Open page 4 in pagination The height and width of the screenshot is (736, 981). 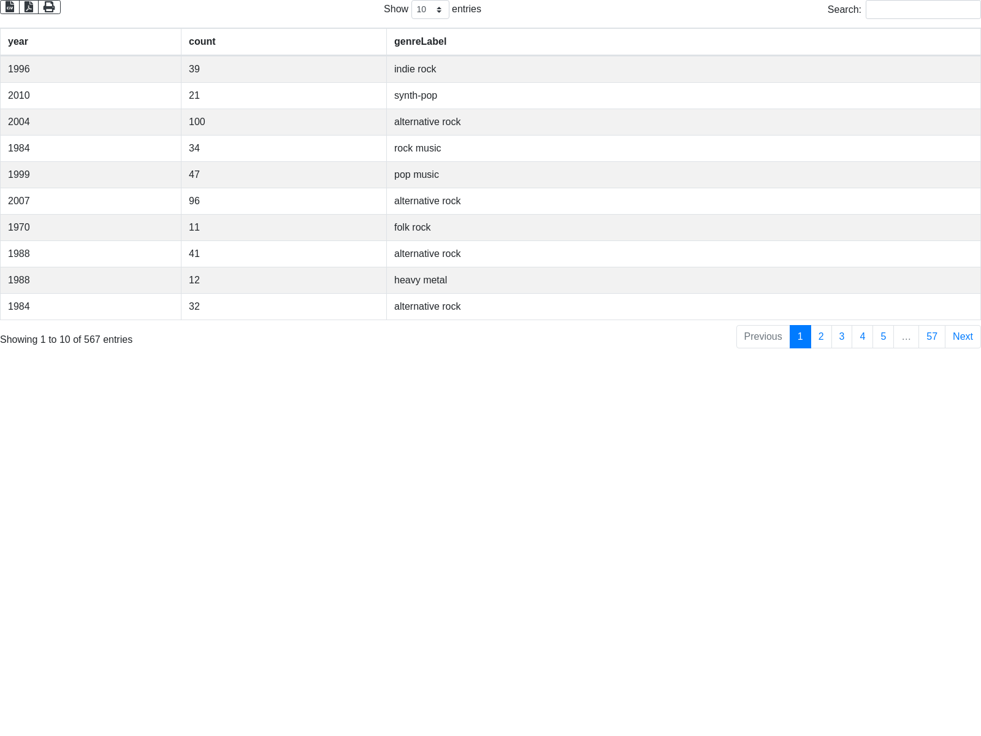click(x=862, y=337)
